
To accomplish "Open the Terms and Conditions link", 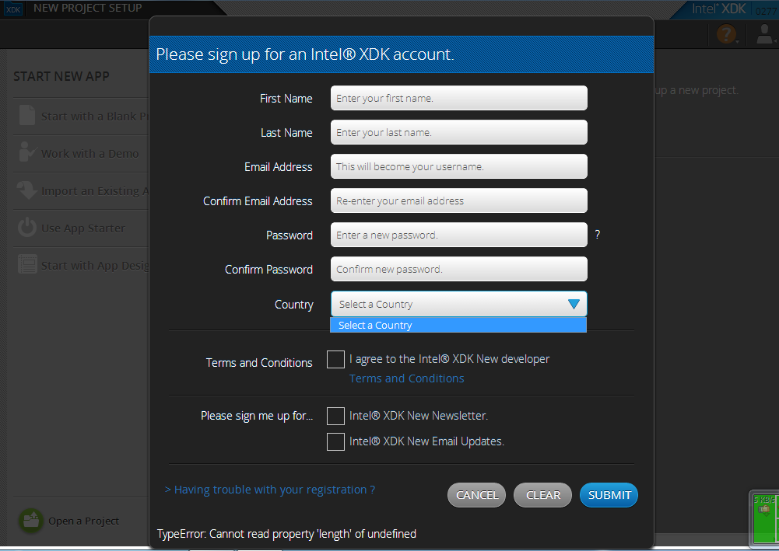I will (x=406, y=378).
